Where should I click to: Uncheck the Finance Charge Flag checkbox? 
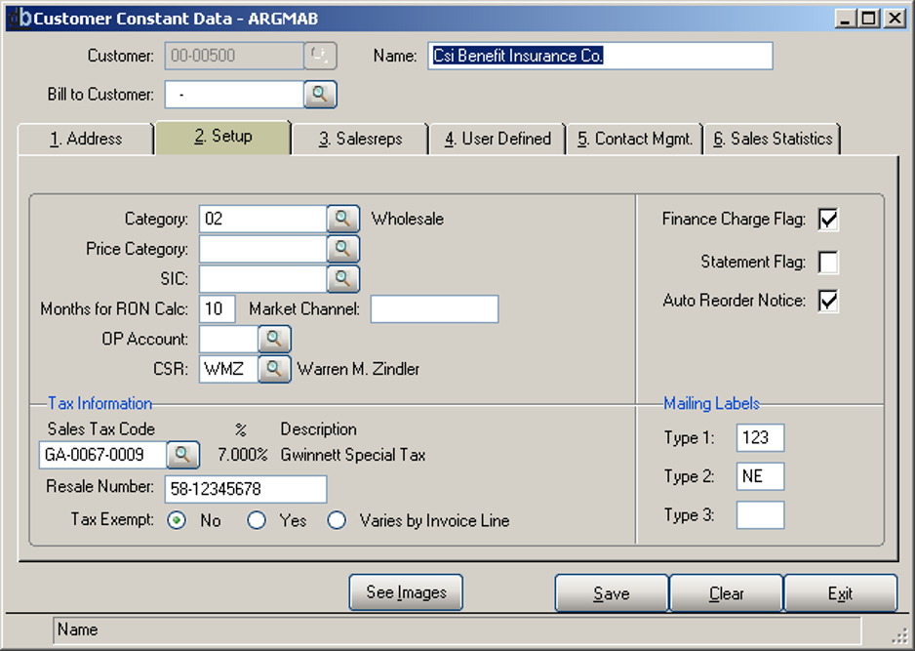828,220
